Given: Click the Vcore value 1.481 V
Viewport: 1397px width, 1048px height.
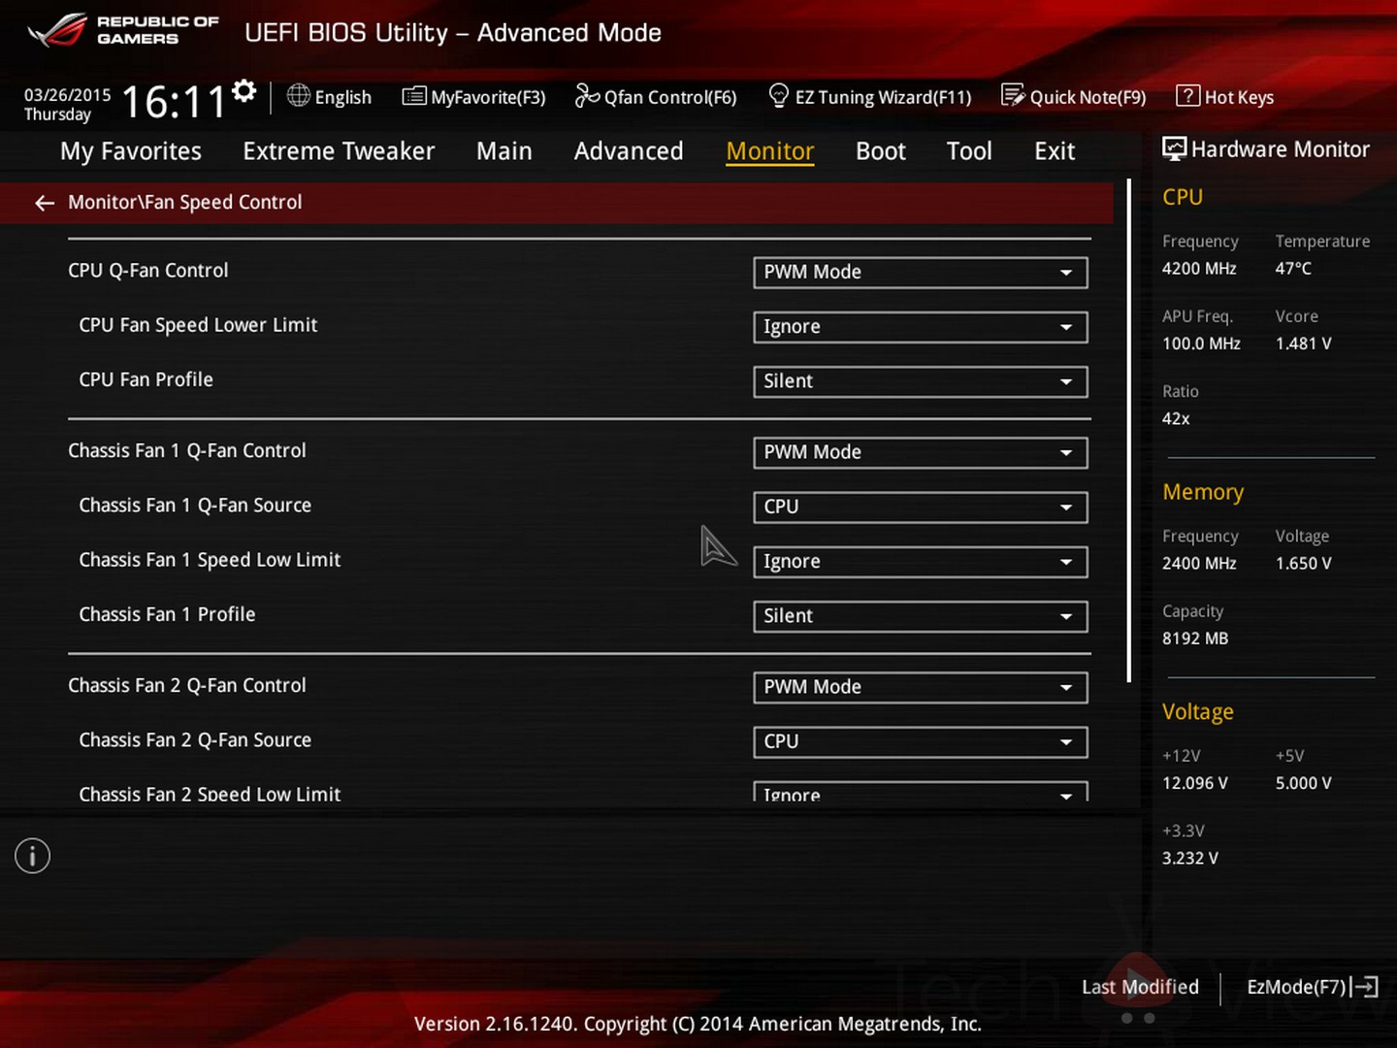Looking at the screenshot, I should 1303,344.
